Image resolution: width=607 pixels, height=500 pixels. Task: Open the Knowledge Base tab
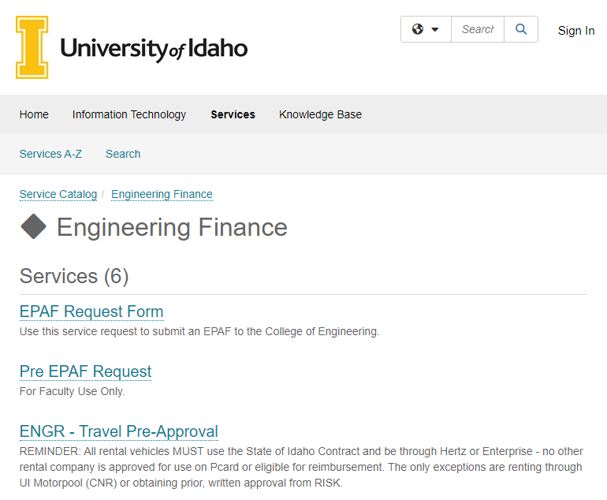coord(320,114)
